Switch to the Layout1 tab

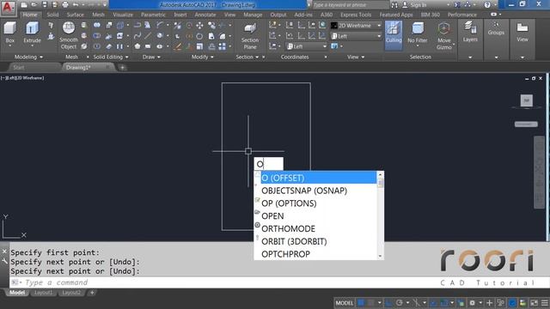43,293
